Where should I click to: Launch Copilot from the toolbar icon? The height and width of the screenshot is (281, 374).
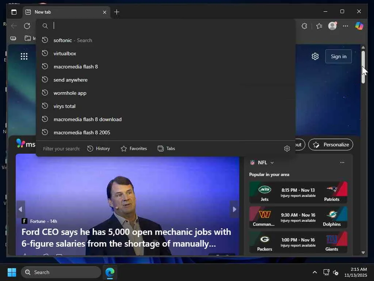(359, 26)
